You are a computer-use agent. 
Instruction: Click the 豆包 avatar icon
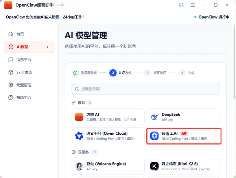(79, 166)
